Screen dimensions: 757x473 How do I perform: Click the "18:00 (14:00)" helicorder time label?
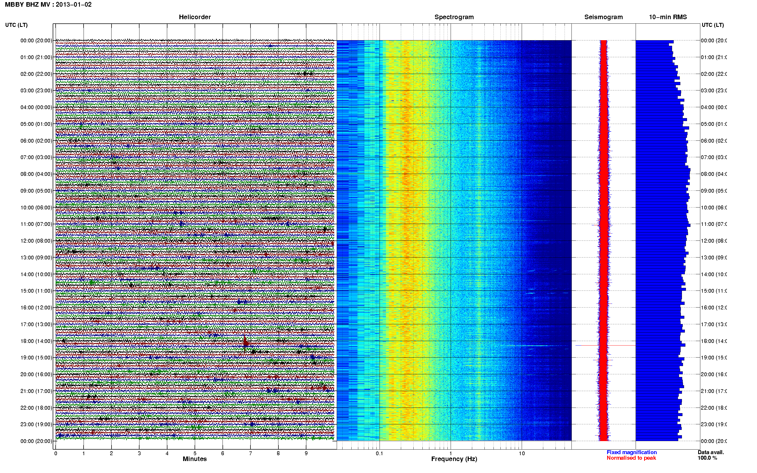tap(36, 341)
